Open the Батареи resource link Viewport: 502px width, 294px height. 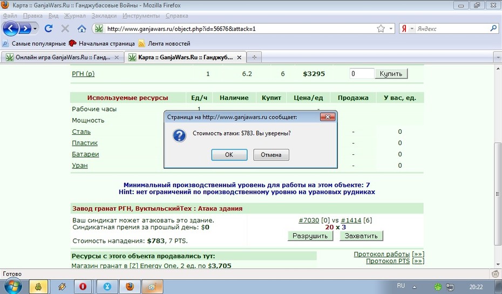click(85, 154)
